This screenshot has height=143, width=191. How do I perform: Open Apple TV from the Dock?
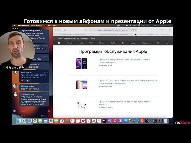104,121
